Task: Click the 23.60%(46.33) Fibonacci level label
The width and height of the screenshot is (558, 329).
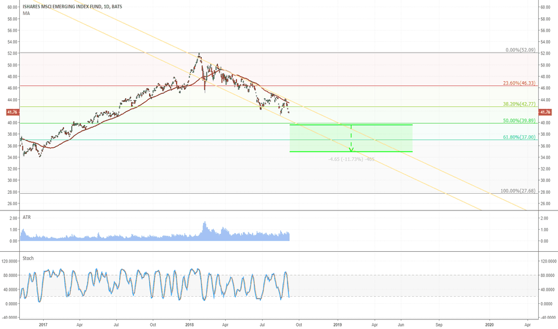Action: tap(519, 83)
